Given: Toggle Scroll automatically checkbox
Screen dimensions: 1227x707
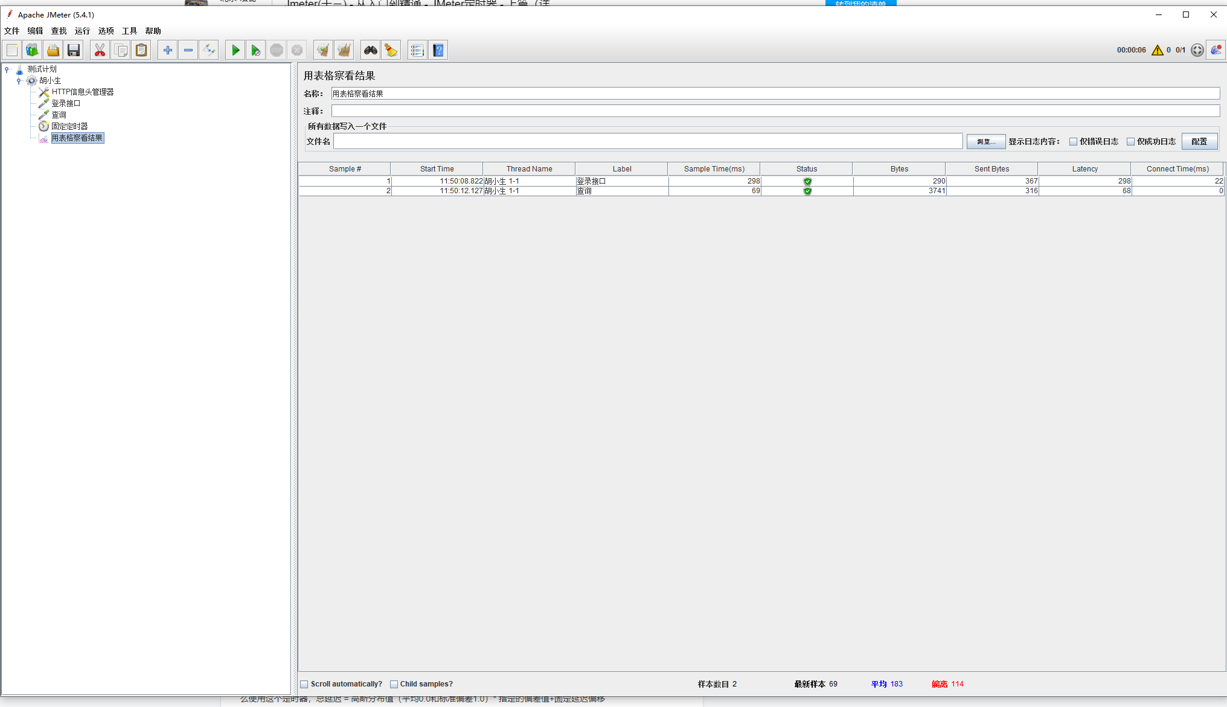Looking at the screenshot, I should click(x=304, y=684).
